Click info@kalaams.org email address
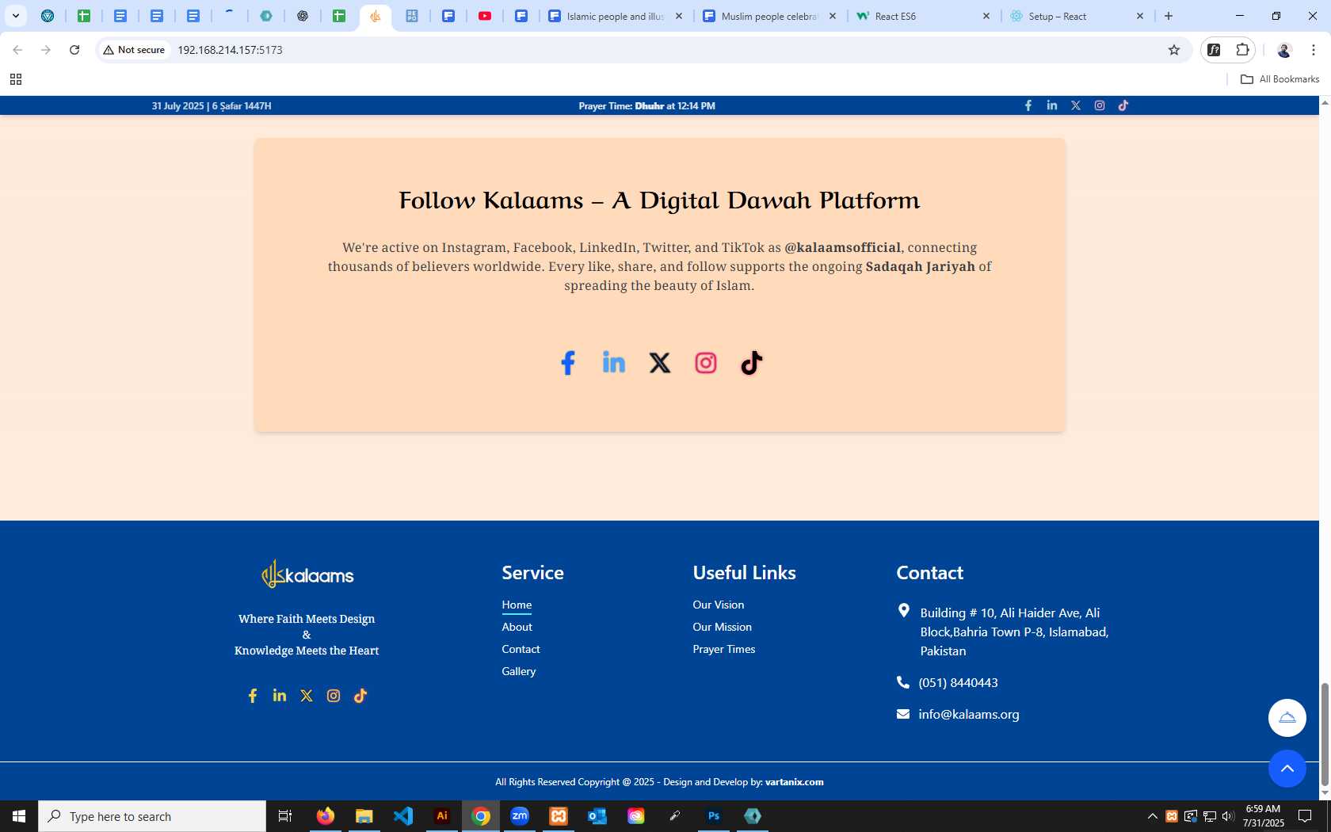Image resolution: width=1331 pixels, height=832 pixels. point(969,714)
